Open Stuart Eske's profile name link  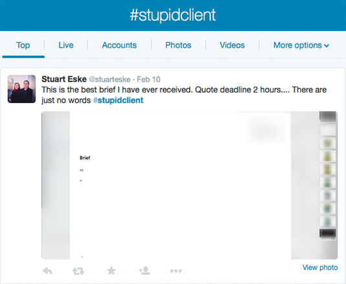tap(64, 79)
